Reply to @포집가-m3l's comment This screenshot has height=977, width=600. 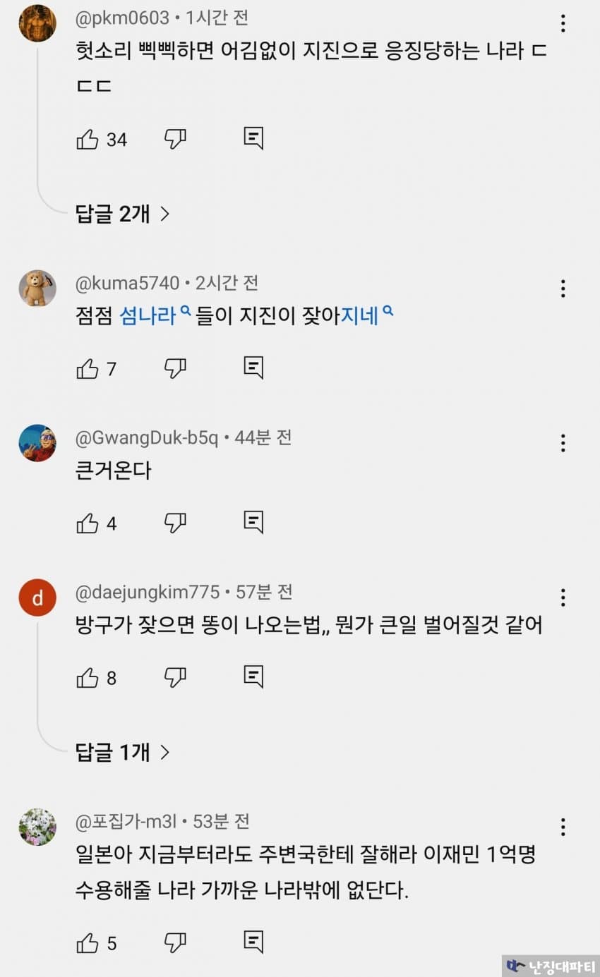(x=253, y=942)
